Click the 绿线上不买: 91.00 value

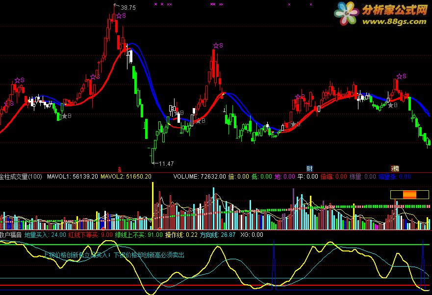(139, 235)
